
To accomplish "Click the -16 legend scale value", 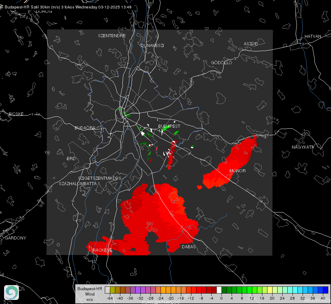I will [x=181, y=299].
